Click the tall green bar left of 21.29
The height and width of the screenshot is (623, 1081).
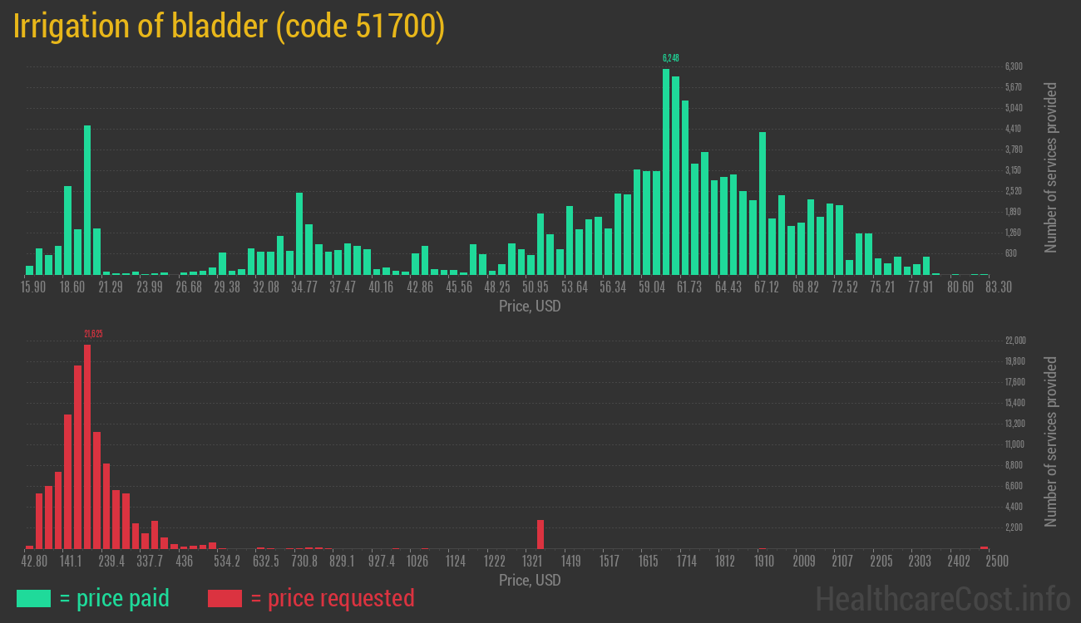point(87,199)
